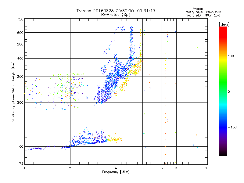This screenshot has height=183, width=244.
Task: Click the '[deg]' colorbar unit label
Action: point(224,24)
